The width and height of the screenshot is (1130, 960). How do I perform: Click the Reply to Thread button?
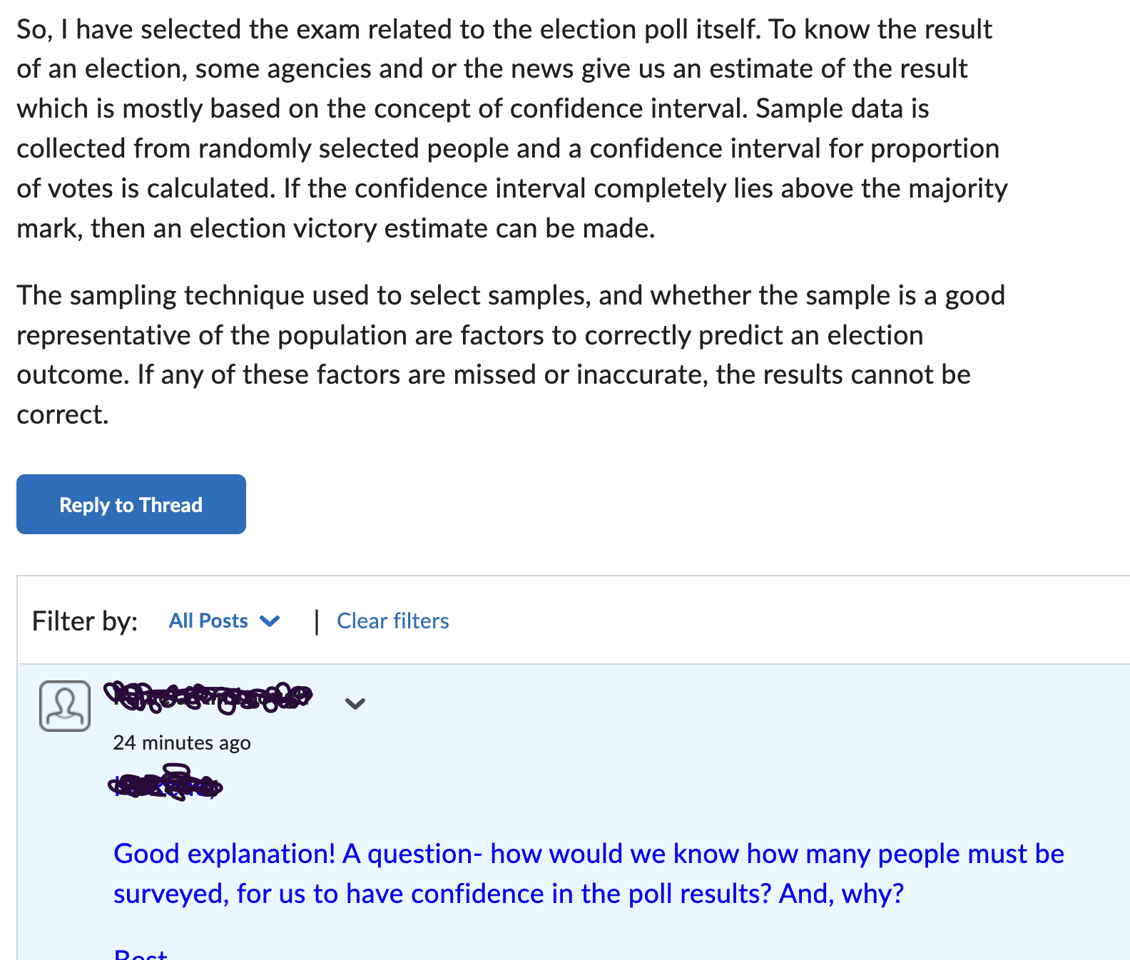click(131, 504)
